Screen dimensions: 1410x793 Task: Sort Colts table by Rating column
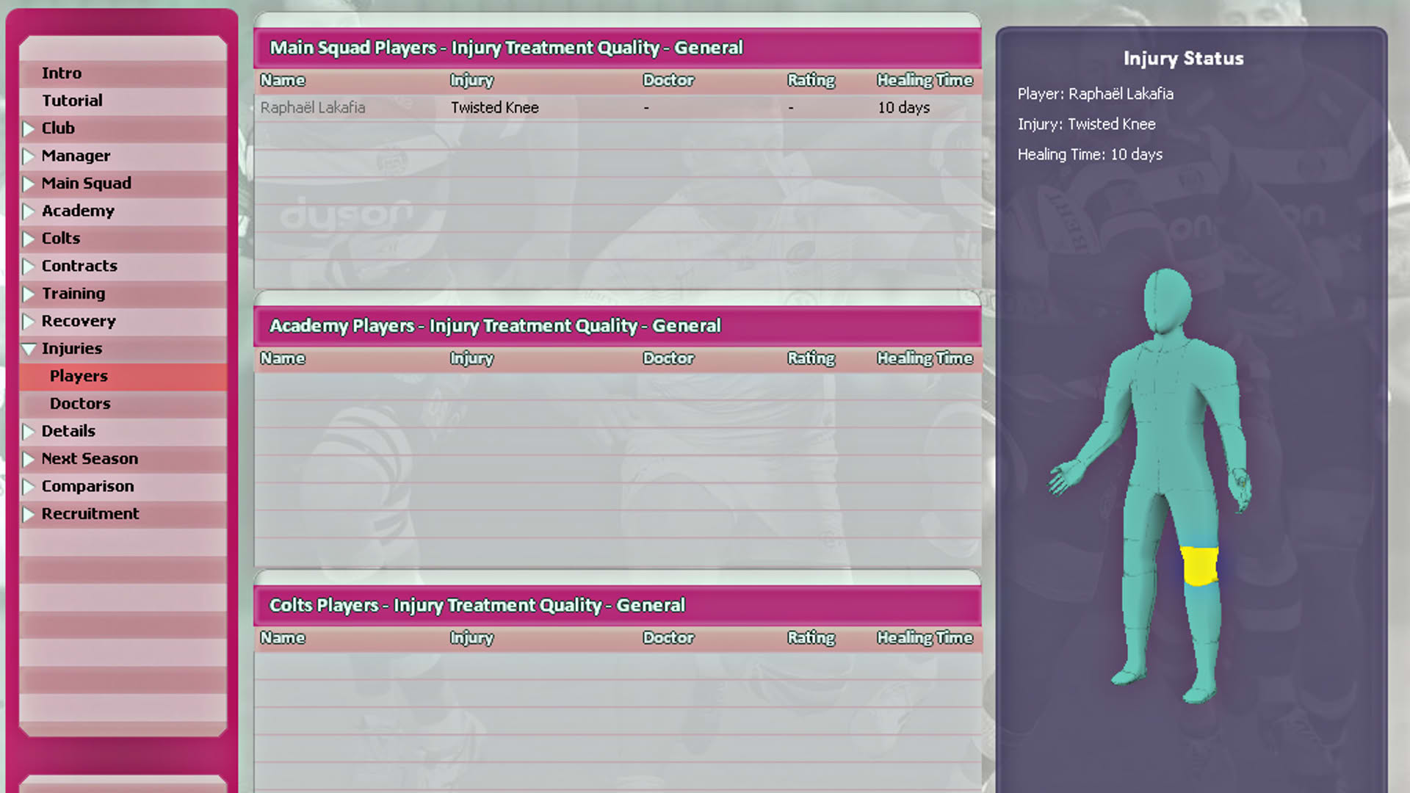pyautogui.click(x=811, y=637)
